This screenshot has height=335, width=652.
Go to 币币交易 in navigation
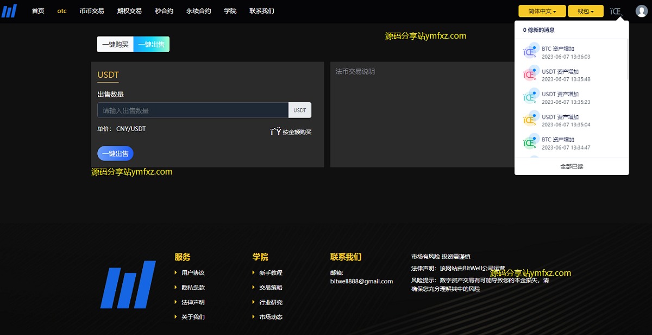(91, 11)
